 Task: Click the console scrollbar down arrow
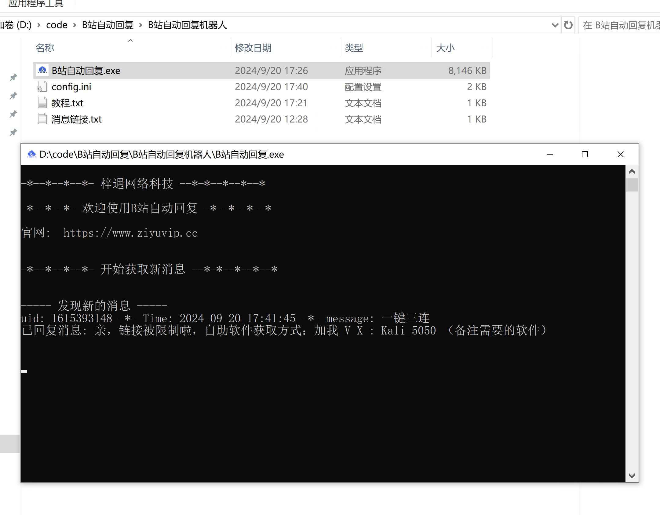point(632,476)
